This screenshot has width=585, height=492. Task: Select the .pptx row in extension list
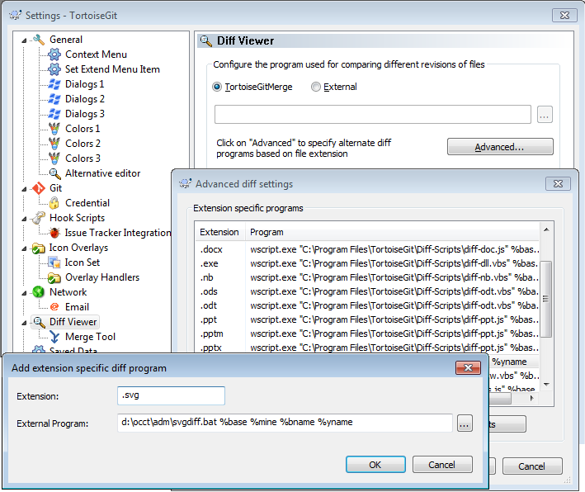point(367,348)
